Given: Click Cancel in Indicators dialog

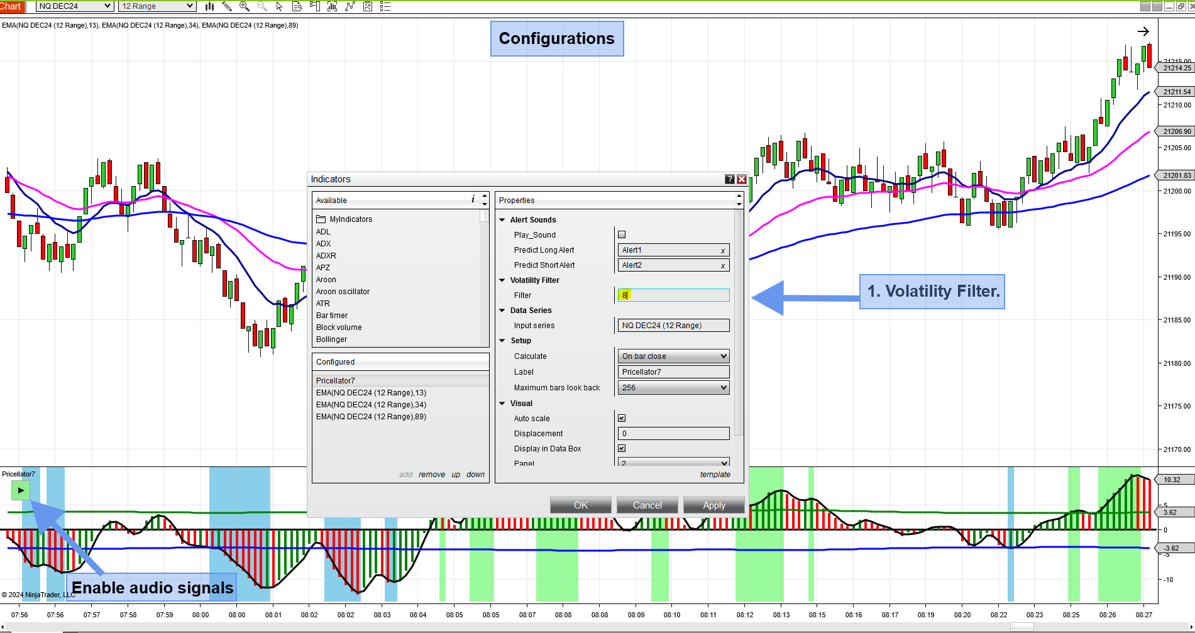Looking at the screenshot, I should click(647, 505).
